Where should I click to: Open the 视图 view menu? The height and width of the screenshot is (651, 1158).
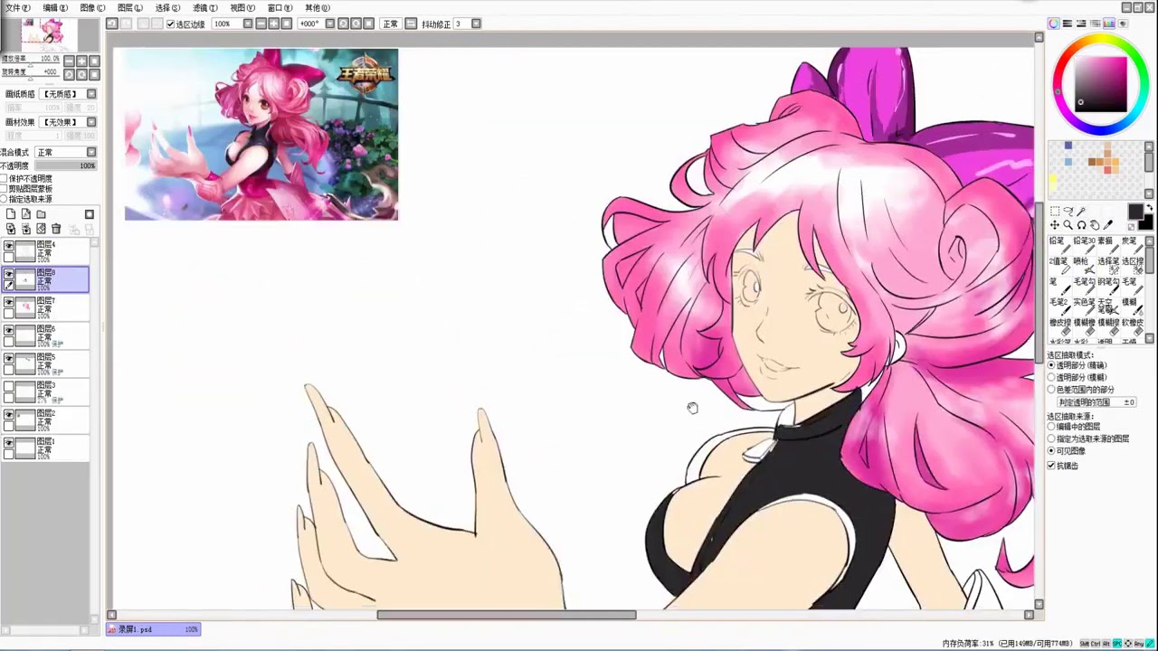click(x=242, y=7)
